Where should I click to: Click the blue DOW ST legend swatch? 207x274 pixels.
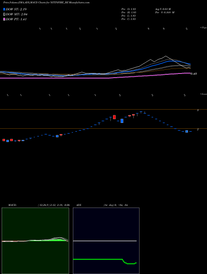point(4,9)
